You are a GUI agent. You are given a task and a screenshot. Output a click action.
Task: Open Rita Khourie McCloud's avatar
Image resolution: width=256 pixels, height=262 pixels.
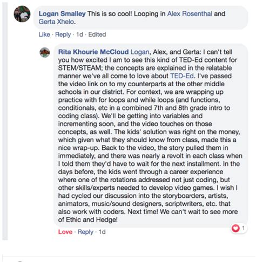[45, 52]
